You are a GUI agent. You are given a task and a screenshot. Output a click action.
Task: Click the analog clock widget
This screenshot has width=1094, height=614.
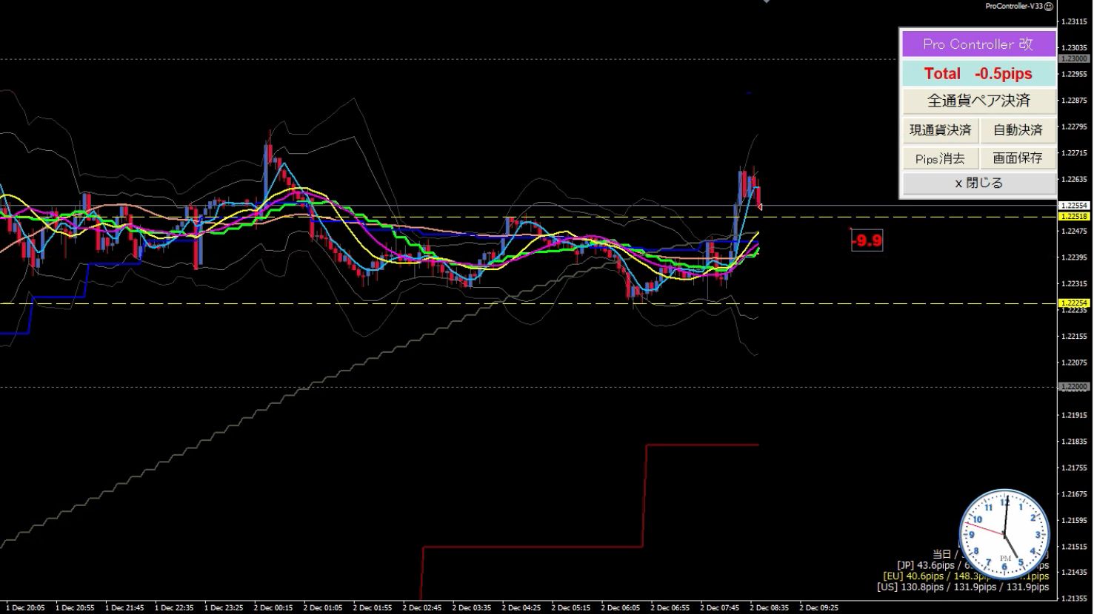[1005, 533]
